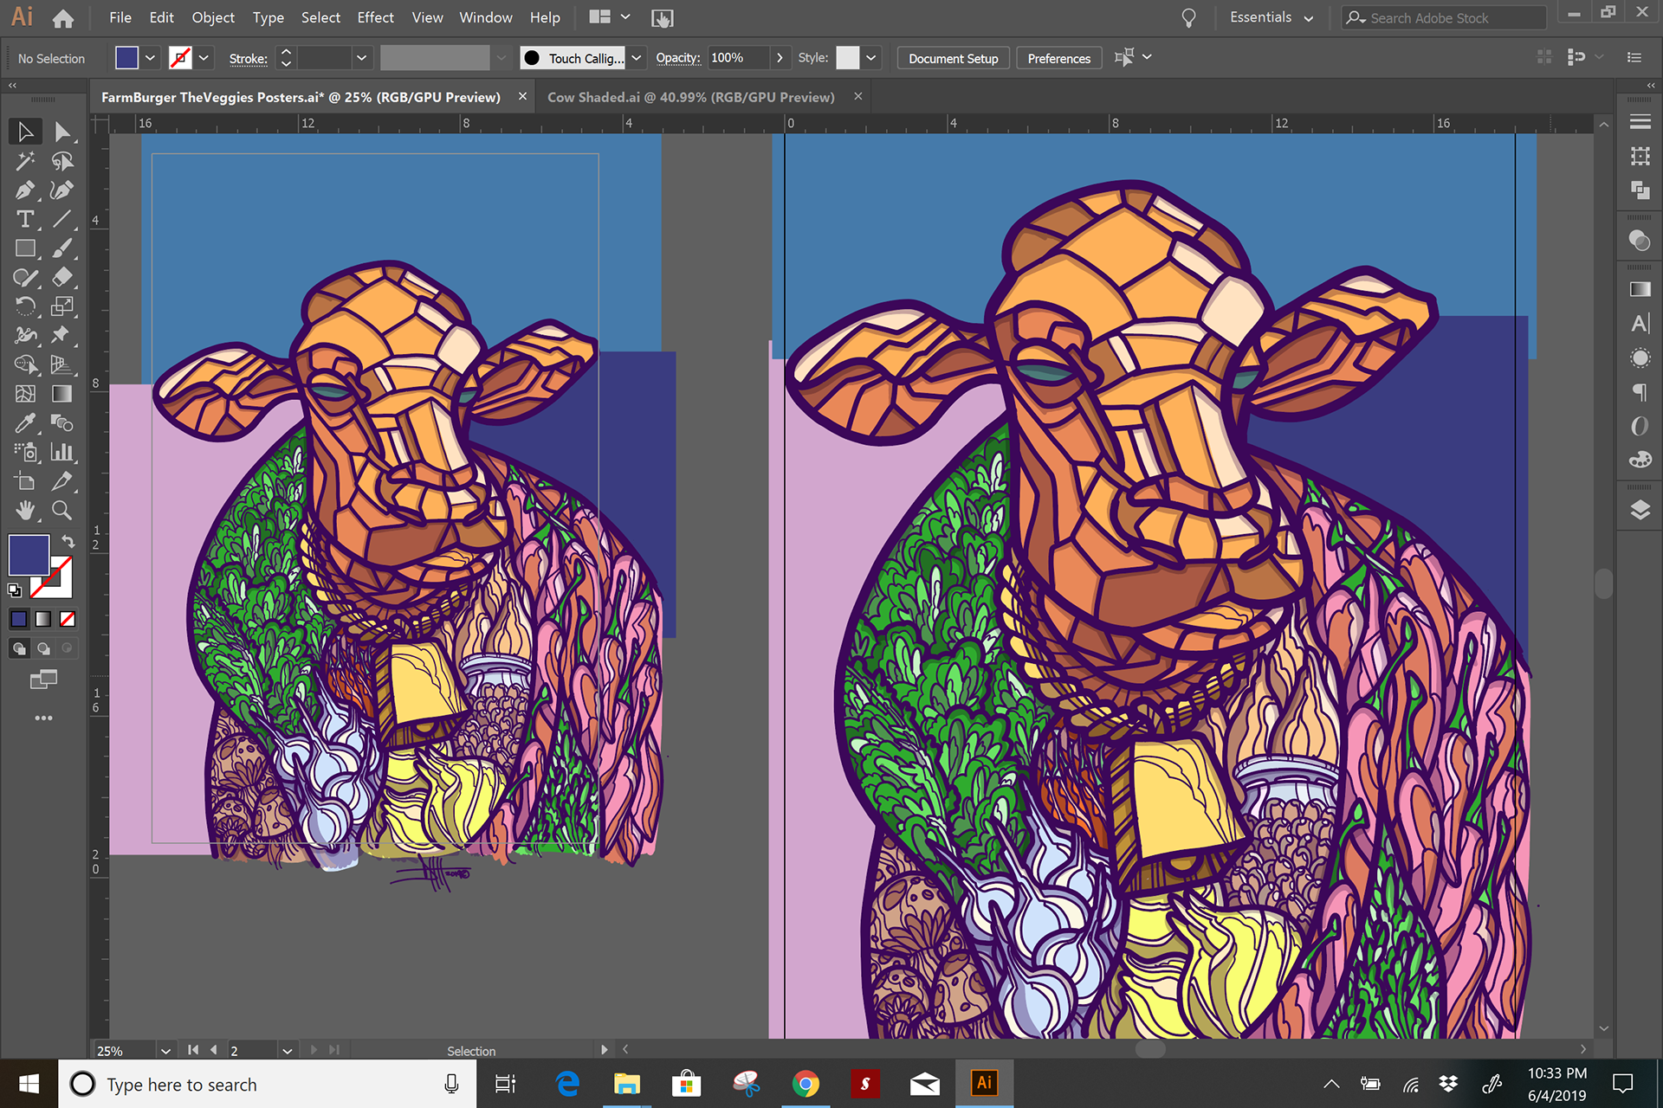
Task: Select the Pen tool
Action: [x=25, y=190]
